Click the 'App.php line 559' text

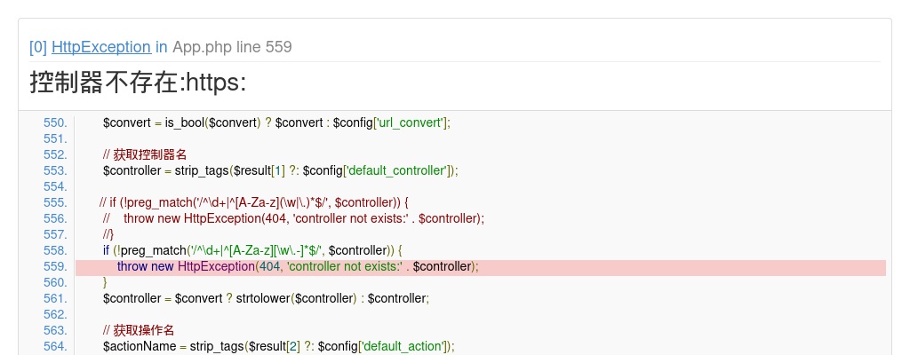pyautogui.click(x=232, y=47)
